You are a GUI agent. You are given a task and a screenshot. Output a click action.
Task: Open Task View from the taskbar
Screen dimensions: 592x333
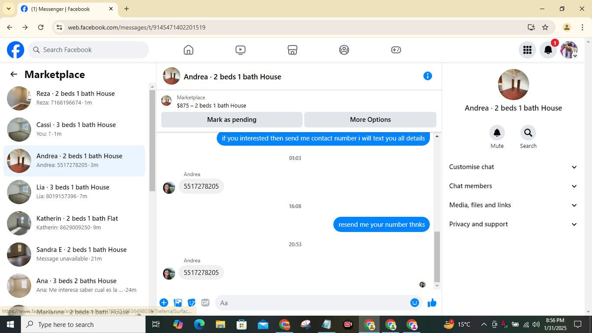coord(156,324)
